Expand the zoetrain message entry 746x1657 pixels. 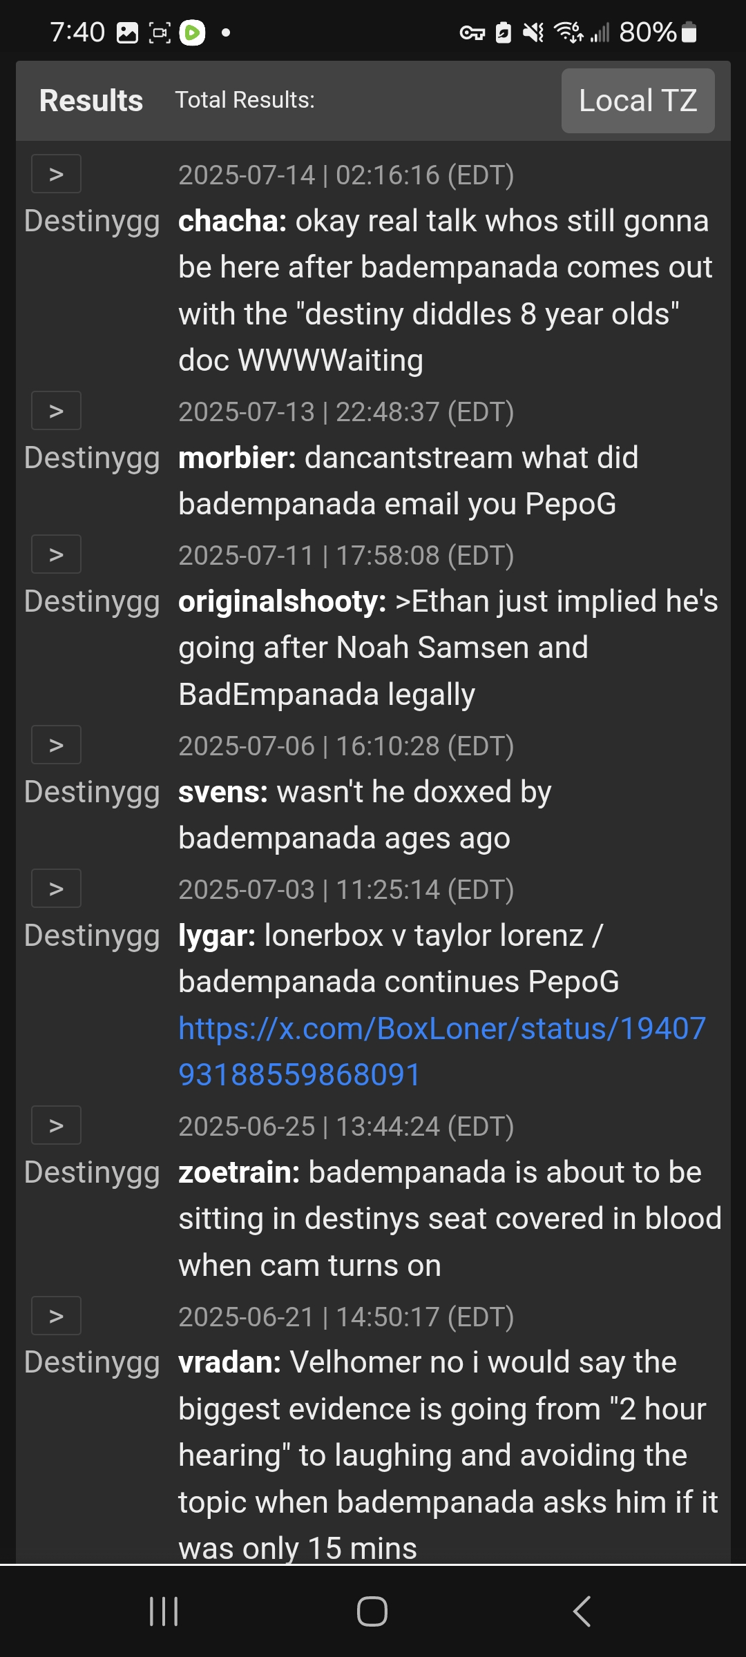tap(56, 1125)
